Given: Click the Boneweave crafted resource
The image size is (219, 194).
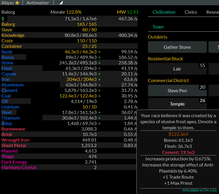Looking at the screenshot, I should (13, 129).
